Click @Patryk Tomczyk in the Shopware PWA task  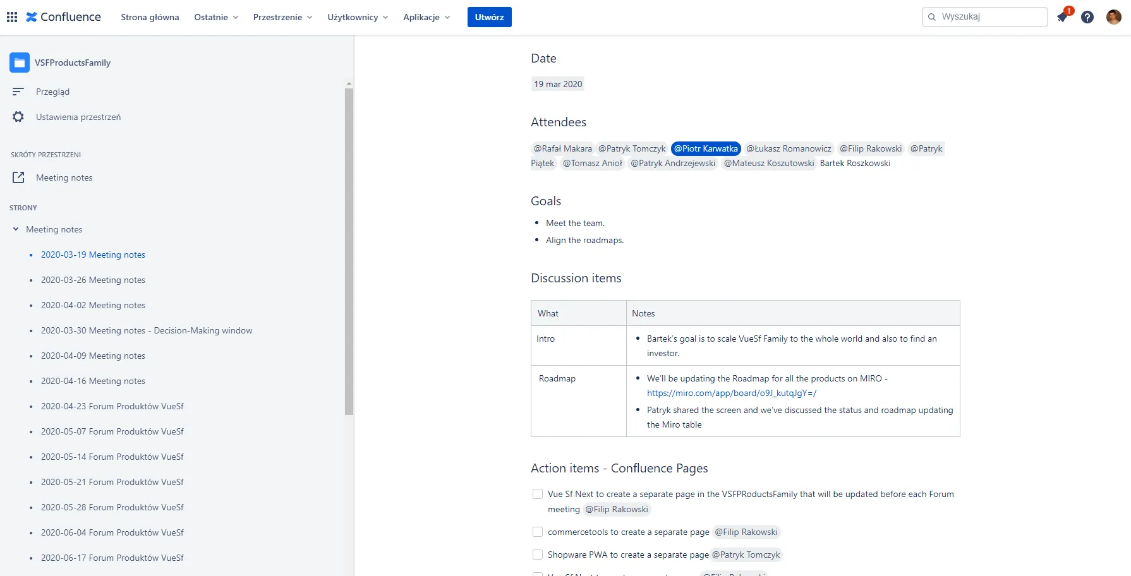746,555
